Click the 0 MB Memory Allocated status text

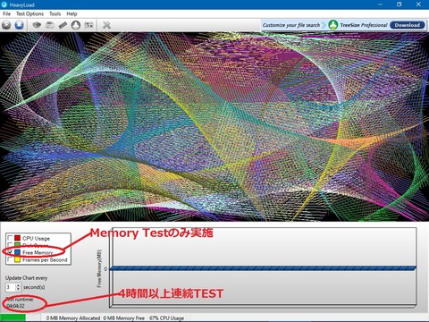click(73, 318)
